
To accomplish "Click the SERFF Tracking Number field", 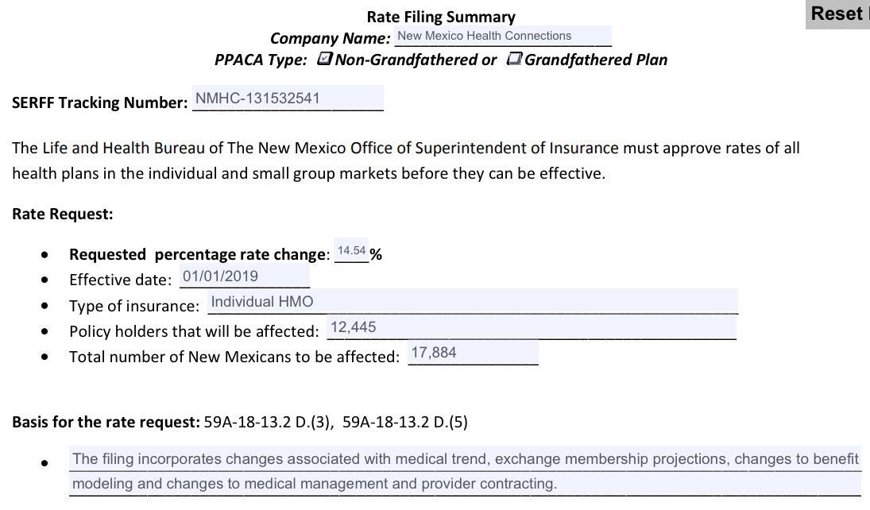I will pyautogui.click(x=288, y=99).
